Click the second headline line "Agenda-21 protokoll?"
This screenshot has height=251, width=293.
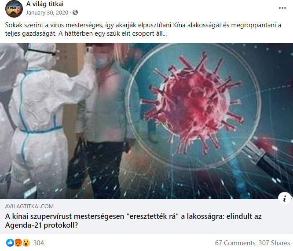(x=41, y=225)
